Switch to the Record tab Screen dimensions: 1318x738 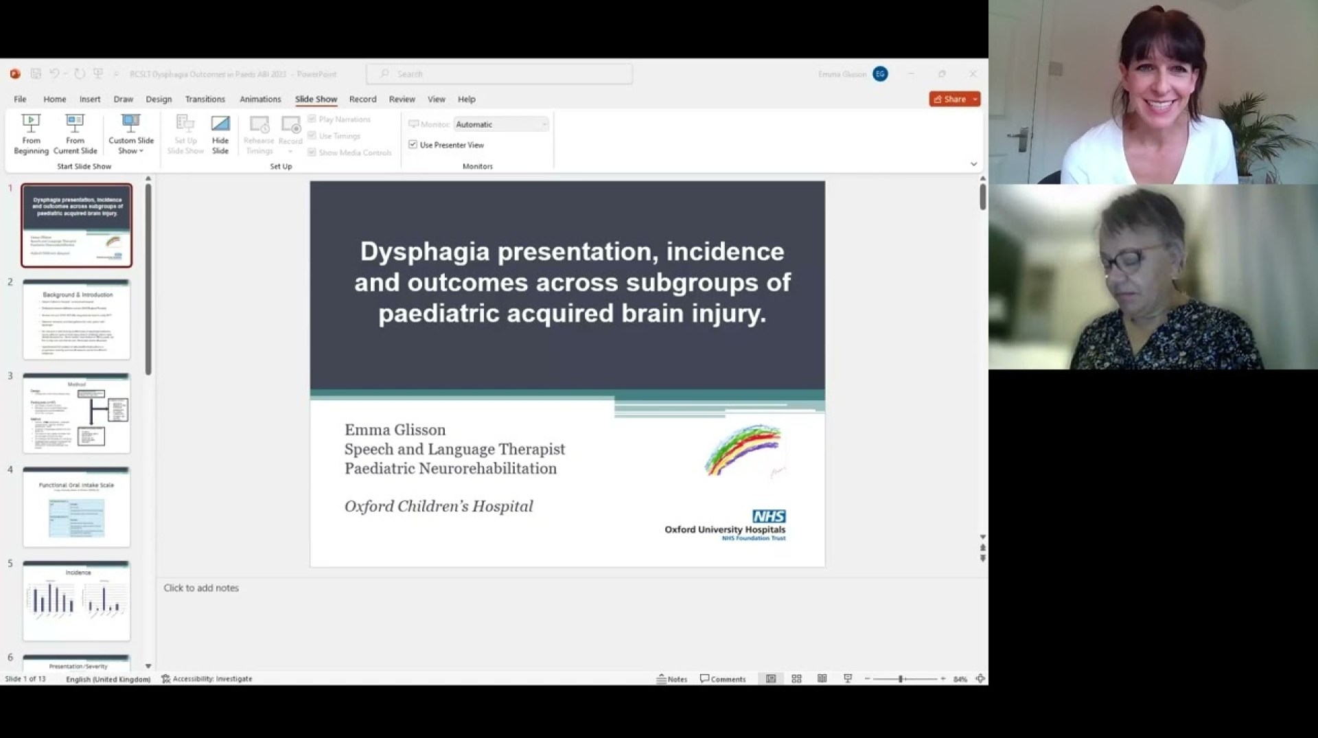click(362, 99)
